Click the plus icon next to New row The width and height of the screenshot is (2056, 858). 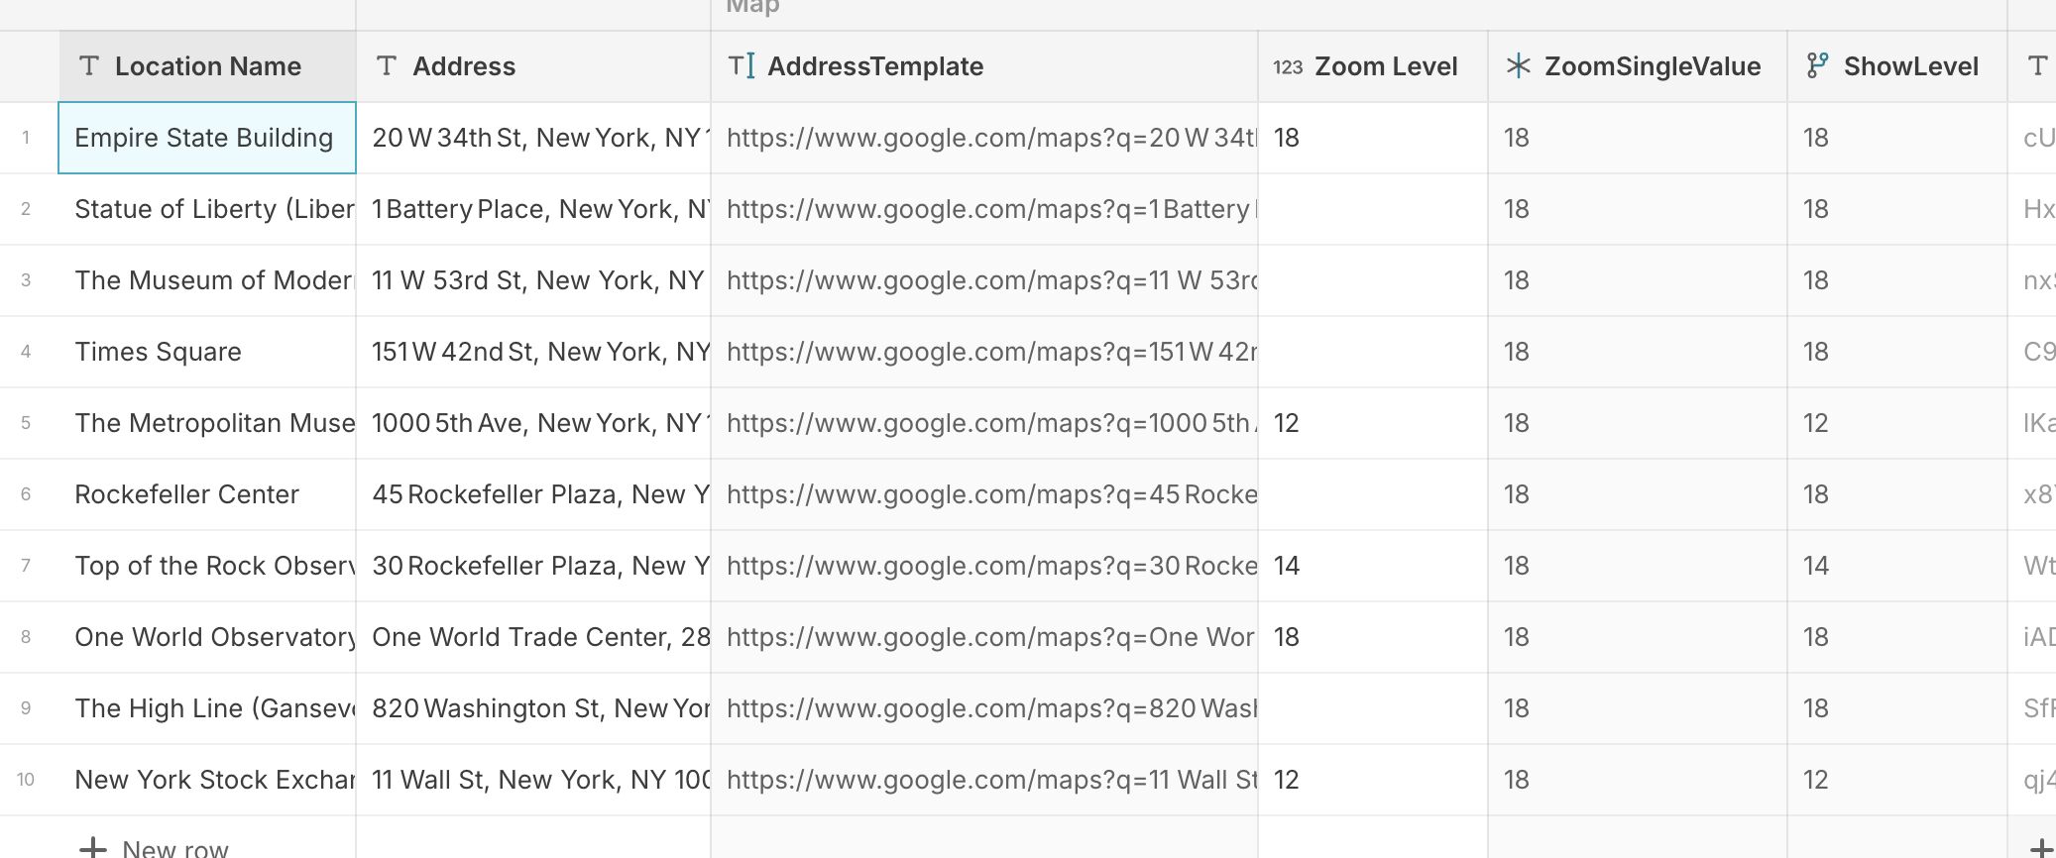(92, 847)
